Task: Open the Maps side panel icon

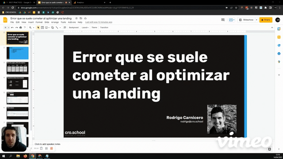Action: (279, 62)
